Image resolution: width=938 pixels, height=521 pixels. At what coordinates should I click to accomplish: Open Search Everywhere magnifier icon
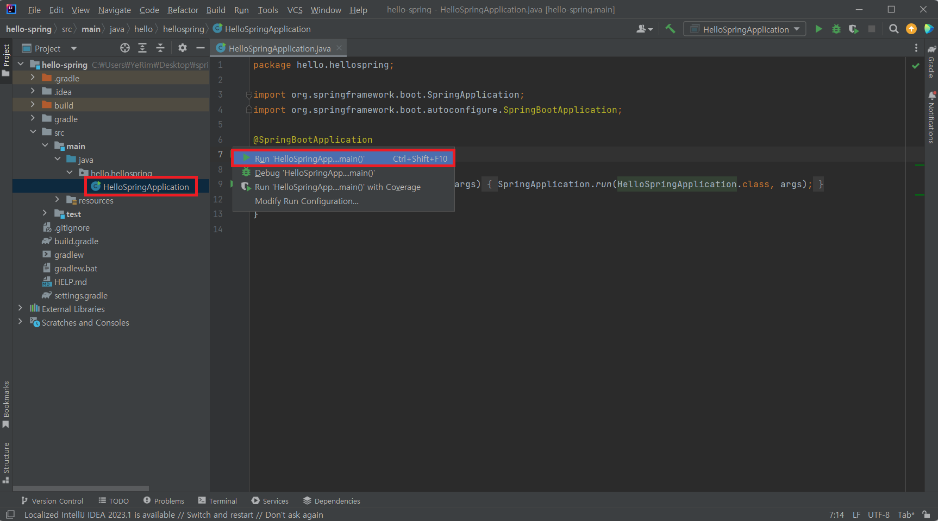click(893, 29)
